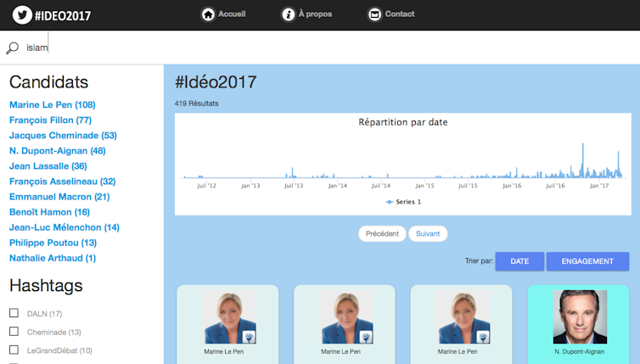This screenshot has height=364, width=640.
Task: Click the #Idéo2017 results heading
Action: [216, 82]
